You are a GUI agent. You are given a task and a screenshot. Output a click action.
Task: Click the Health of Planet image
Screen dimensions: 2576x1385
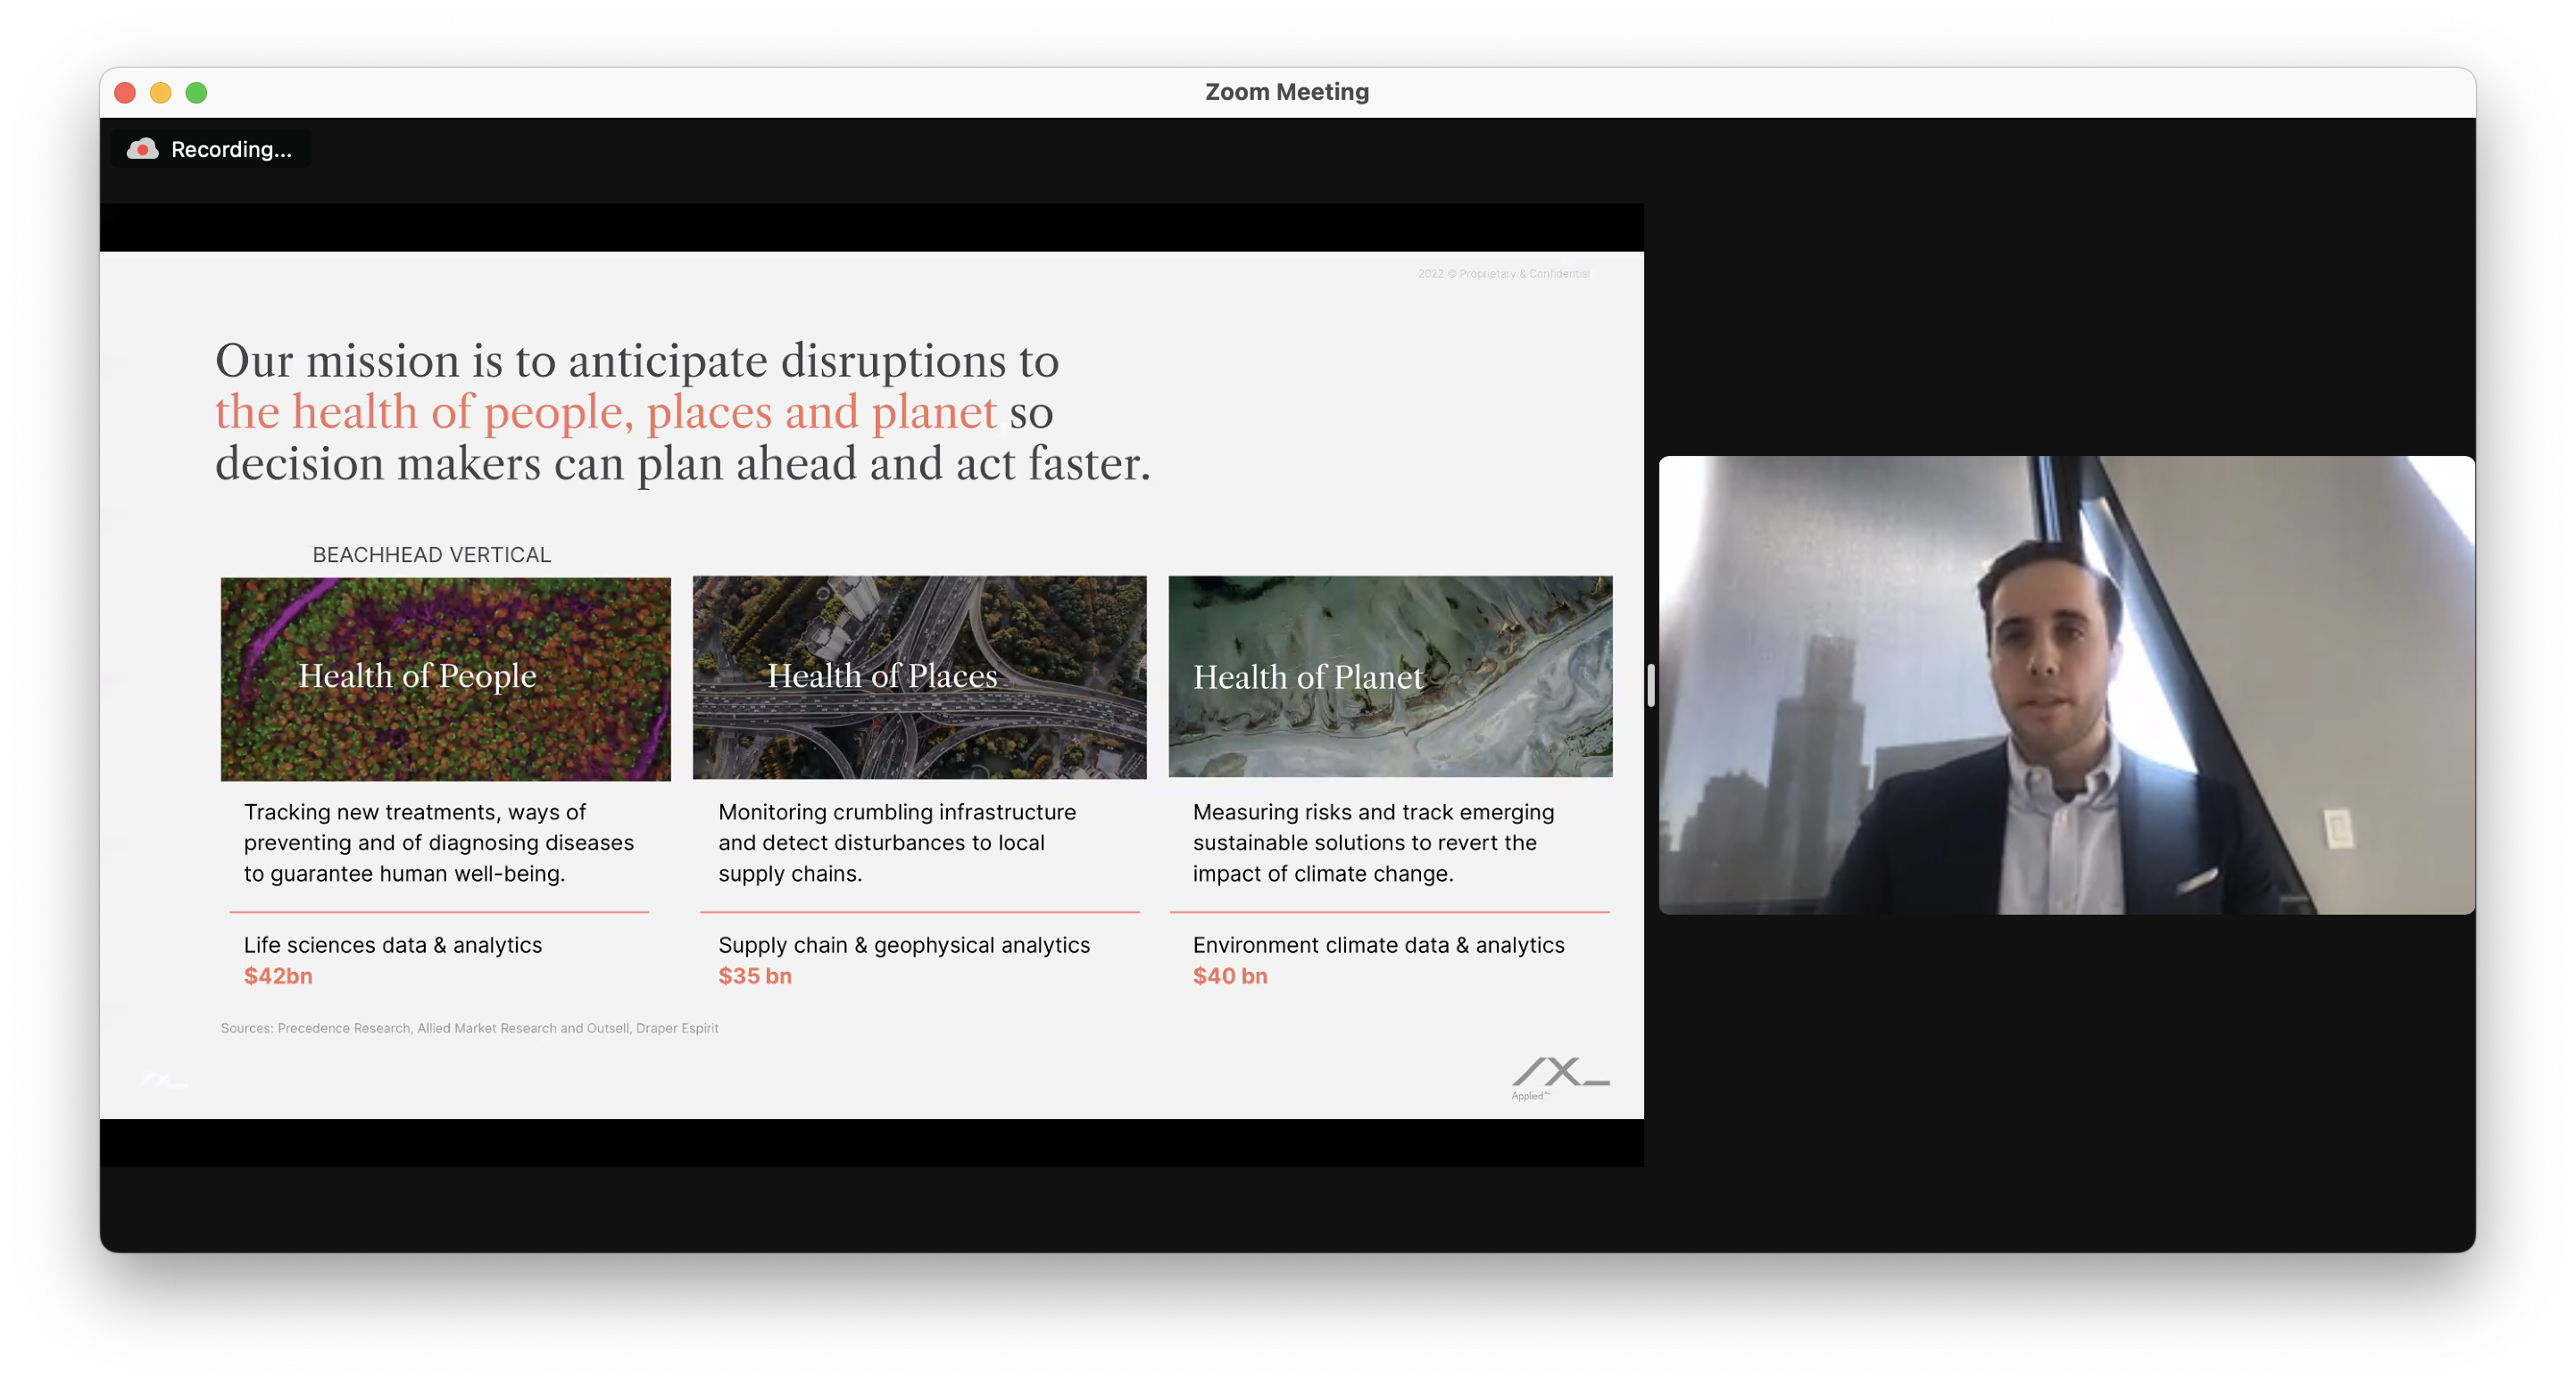(x=1389, y=676)
